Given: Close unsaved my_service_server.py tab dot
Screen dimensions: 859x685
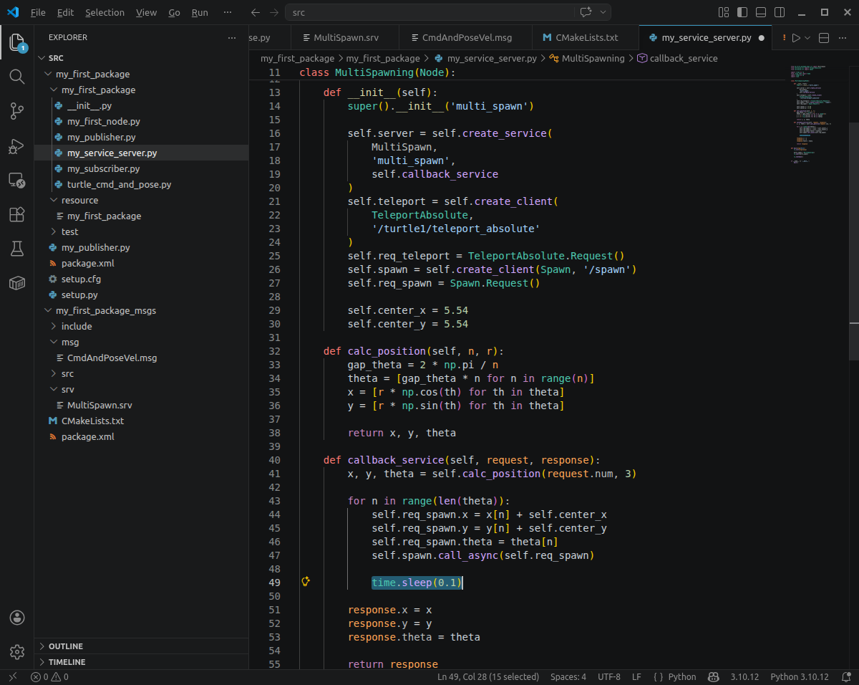Looking at the screenshot, I should tap(761, 38).
